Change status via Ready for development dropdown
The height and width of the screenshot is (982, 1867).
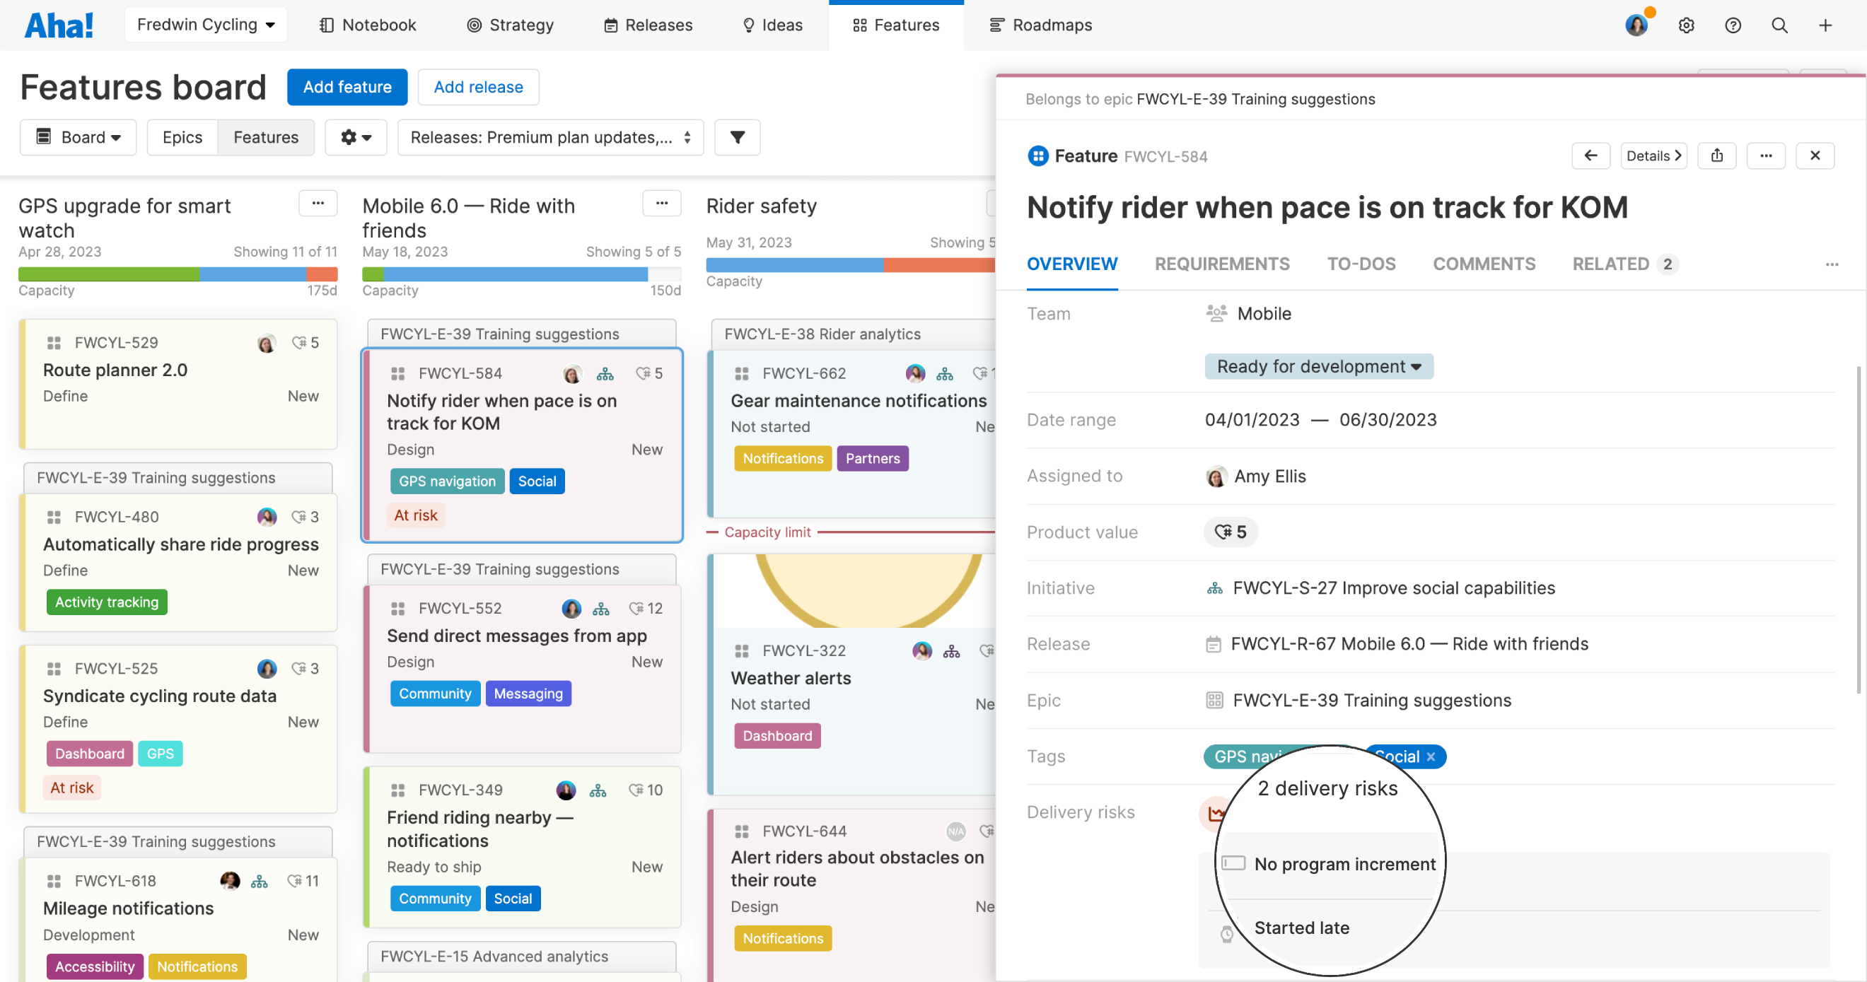click(x=1318, y=366)
